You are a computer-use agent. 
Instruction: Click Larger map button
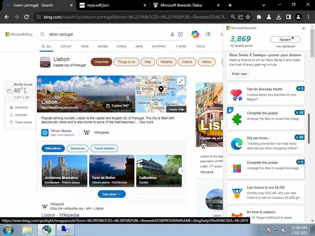176,109
